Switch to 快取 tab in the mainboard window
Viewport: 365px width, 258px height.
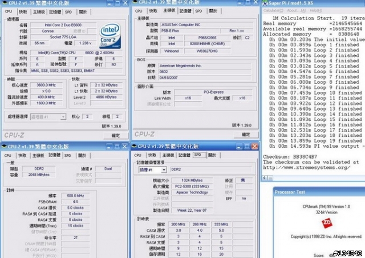153,11
